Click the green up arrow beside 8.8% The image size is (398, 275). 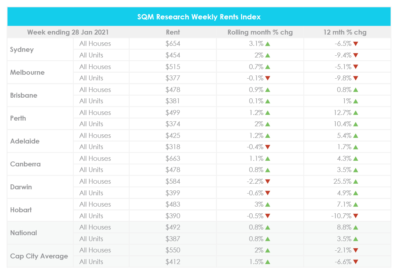pos(356,227)
